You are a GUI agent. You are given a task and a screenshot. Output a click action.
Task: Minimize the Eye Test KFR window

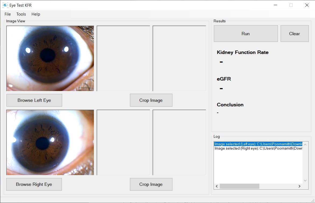pos(275,5)
